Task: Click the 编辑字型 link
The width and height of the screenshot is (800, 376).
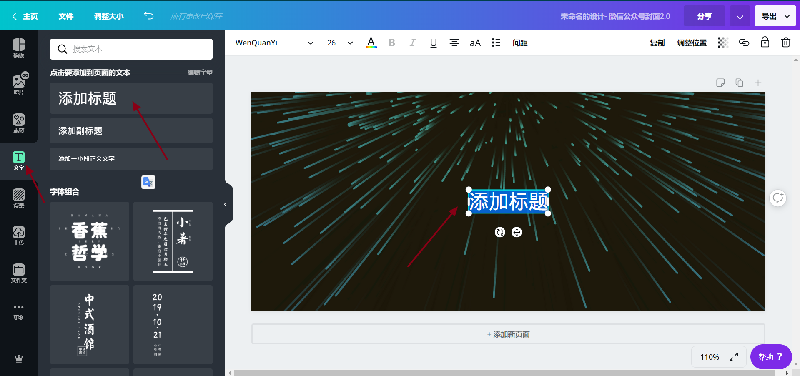Action: (x=200, y=72)
